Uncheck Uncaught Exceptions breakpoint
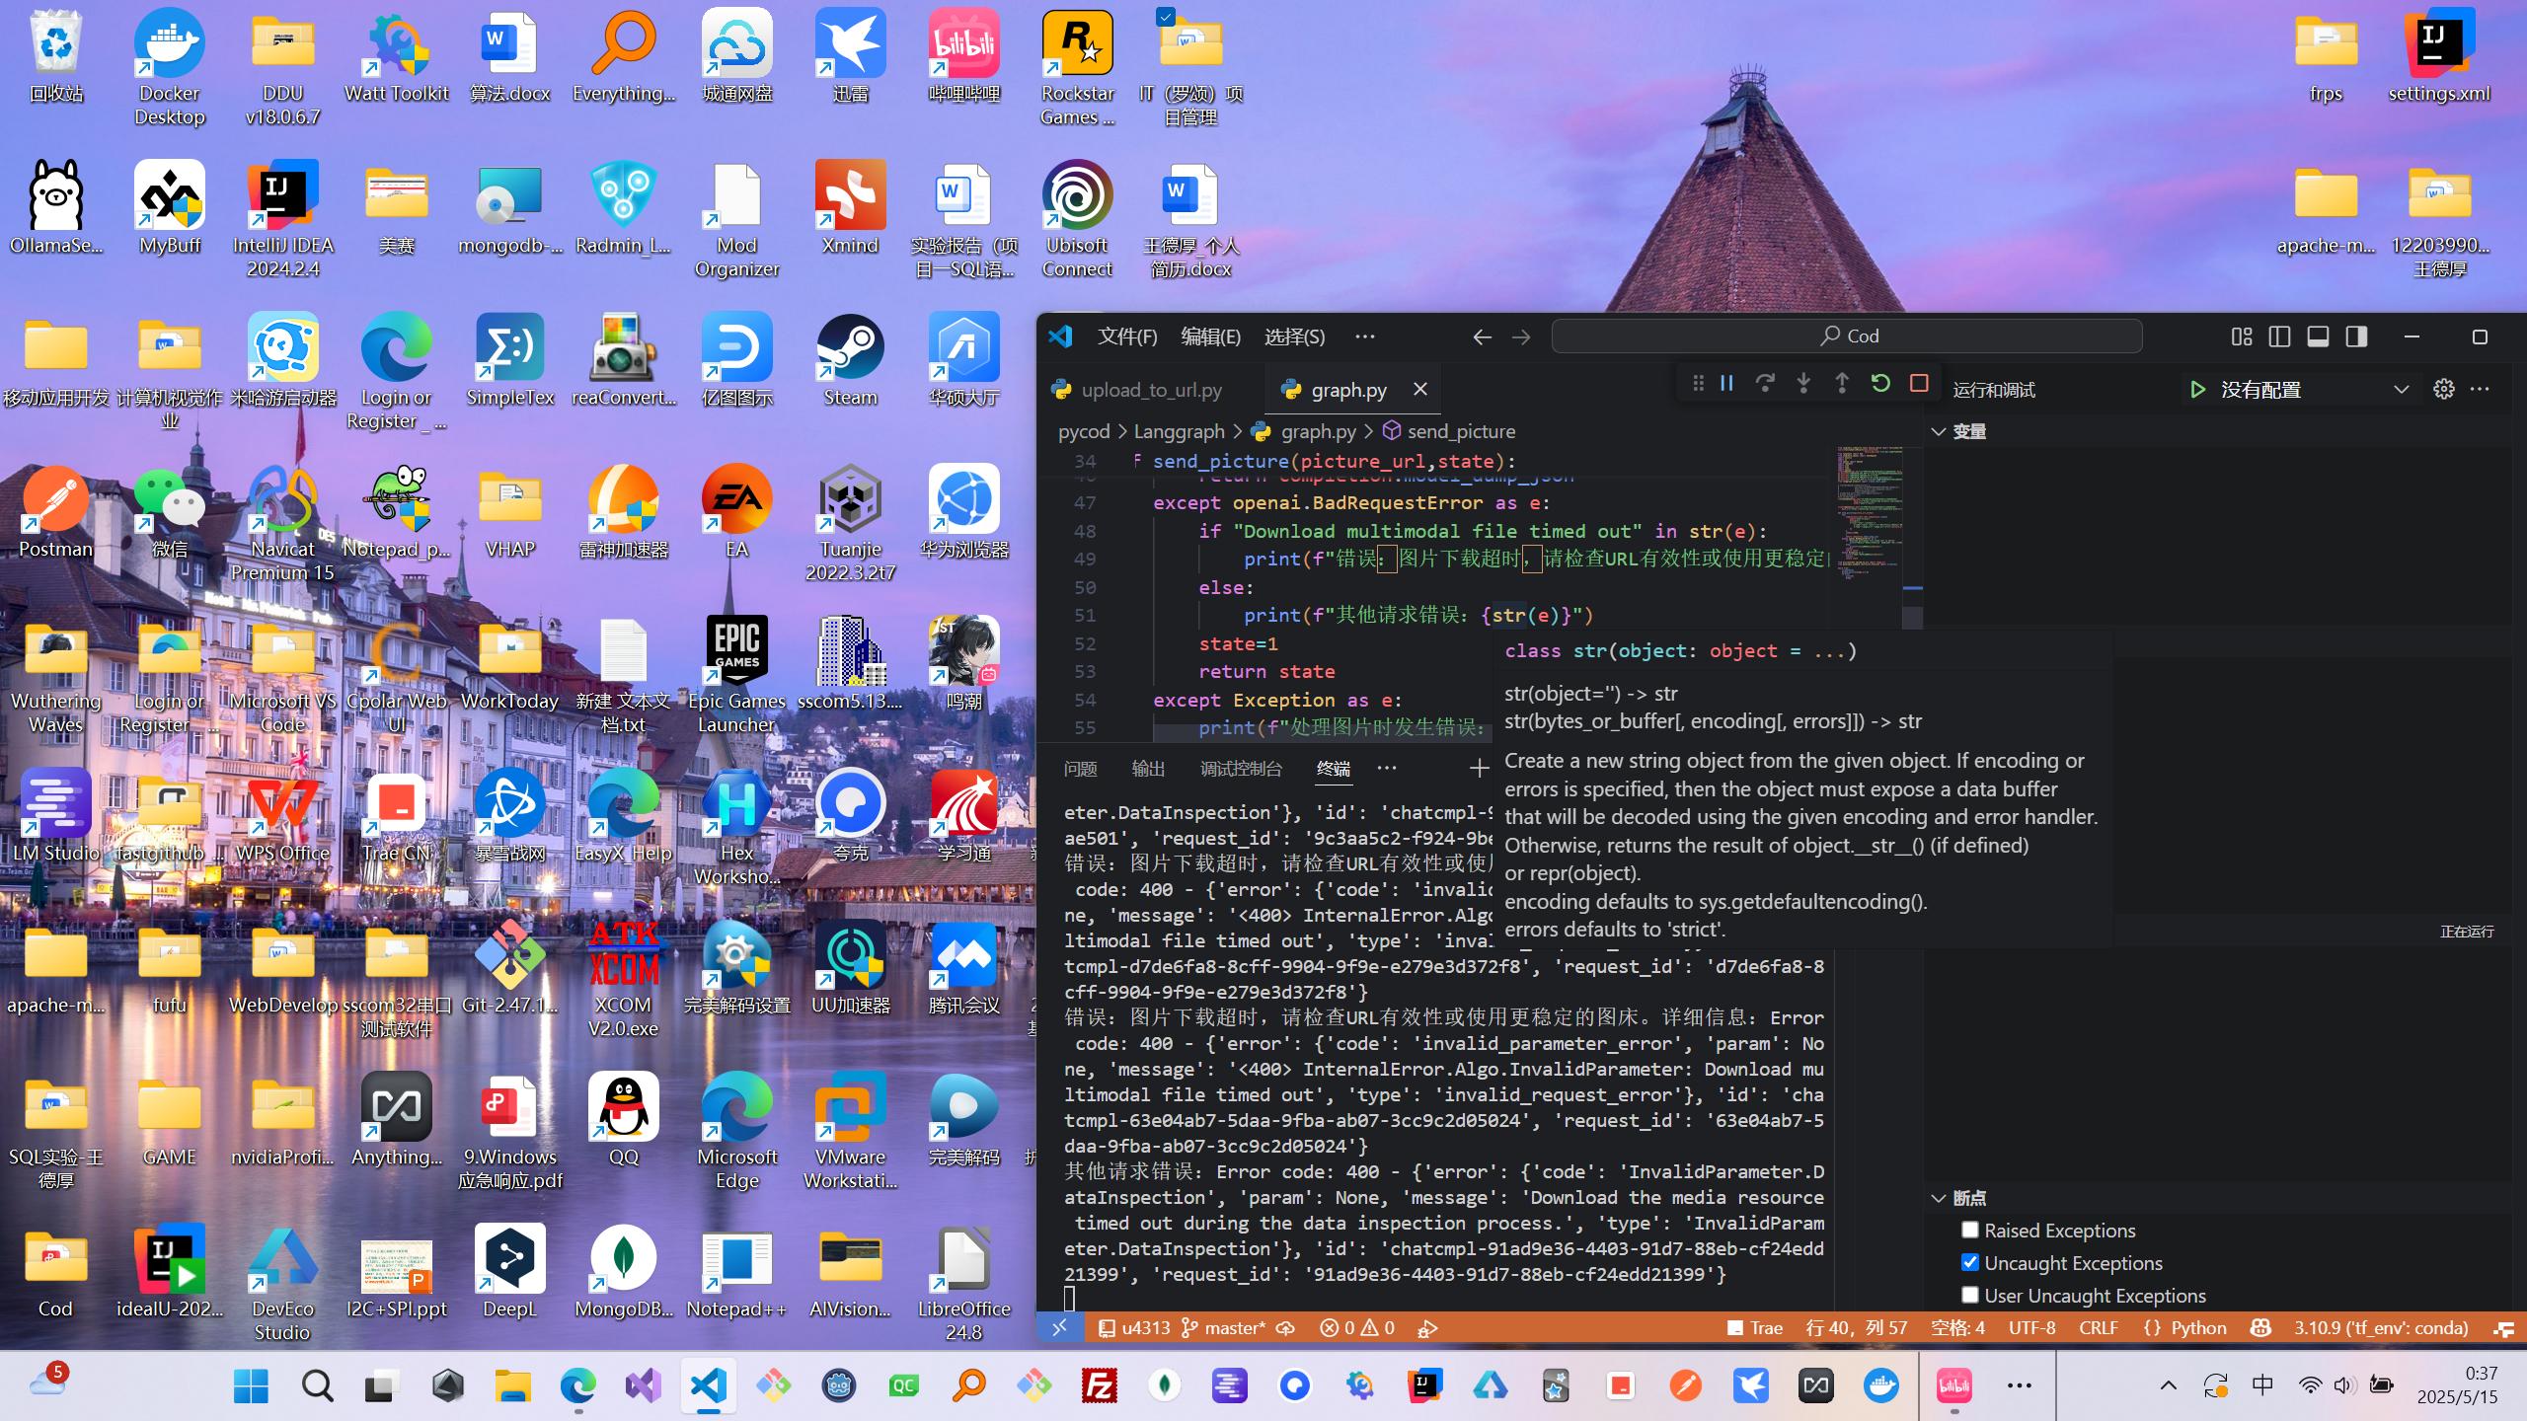Viewport: 2527px width, 1421px height. (1969, 1262)
